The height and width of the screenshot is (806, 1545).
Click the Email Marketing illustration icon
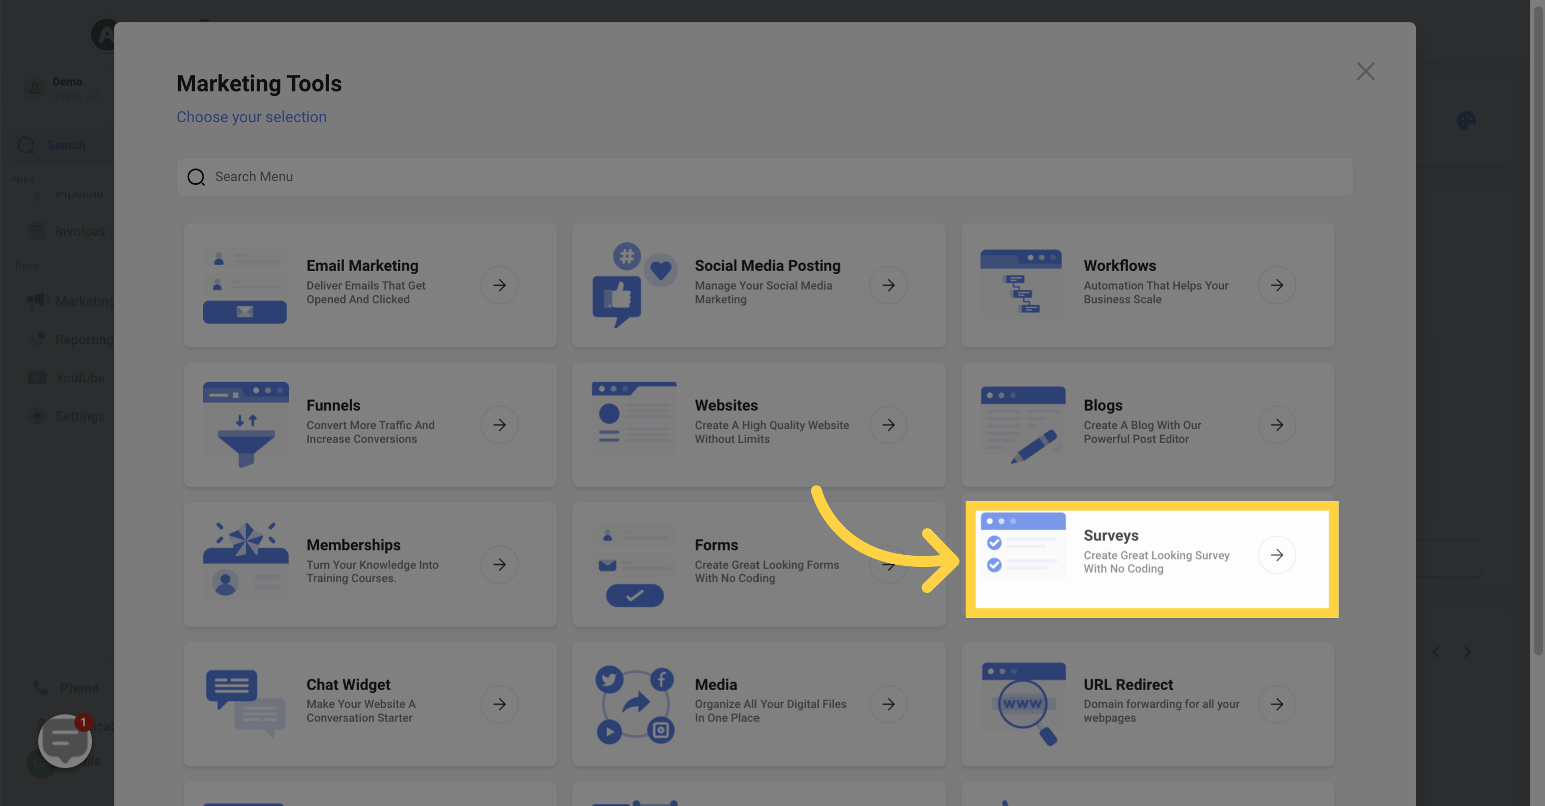[x=245, y=285]
